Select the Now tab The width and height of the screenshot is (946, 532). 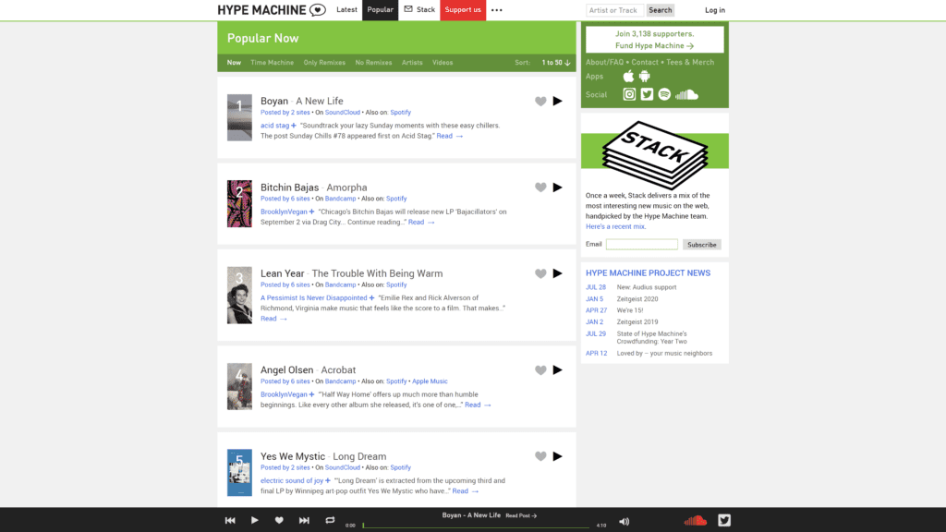click(234, 63)
